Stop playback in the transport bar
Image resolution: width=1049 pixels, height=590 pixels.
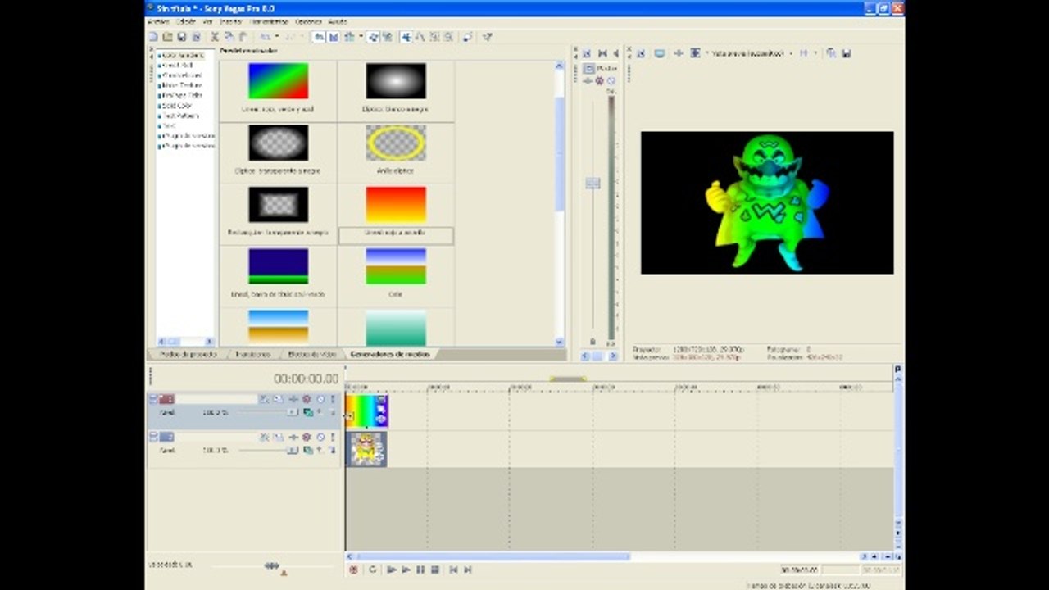tap(435, 570)
